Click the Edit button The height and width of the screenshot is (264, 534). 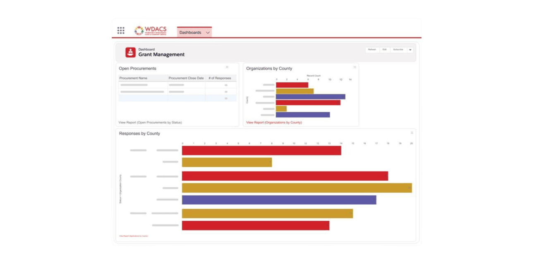(385, 49)
